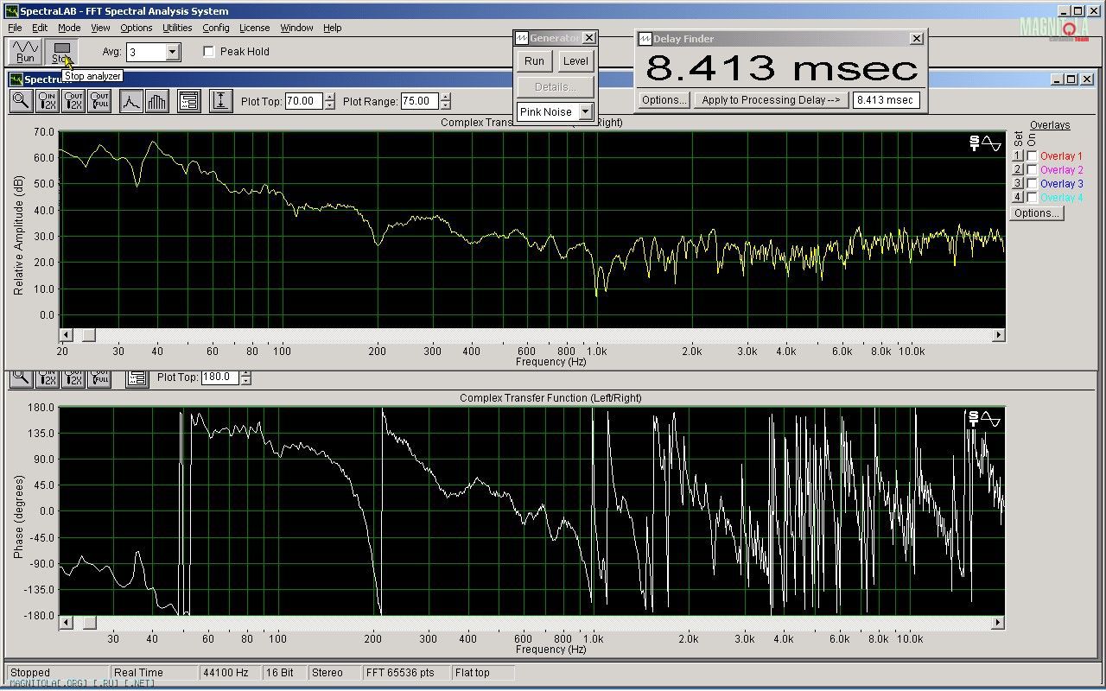Click the amplitude Plot Top input field

tap(304, 101)
